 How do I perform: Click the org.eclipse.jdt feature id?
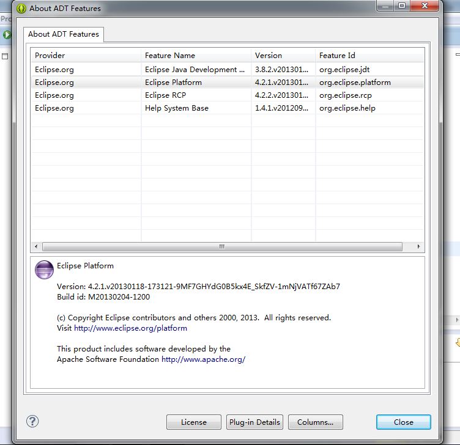344,70
